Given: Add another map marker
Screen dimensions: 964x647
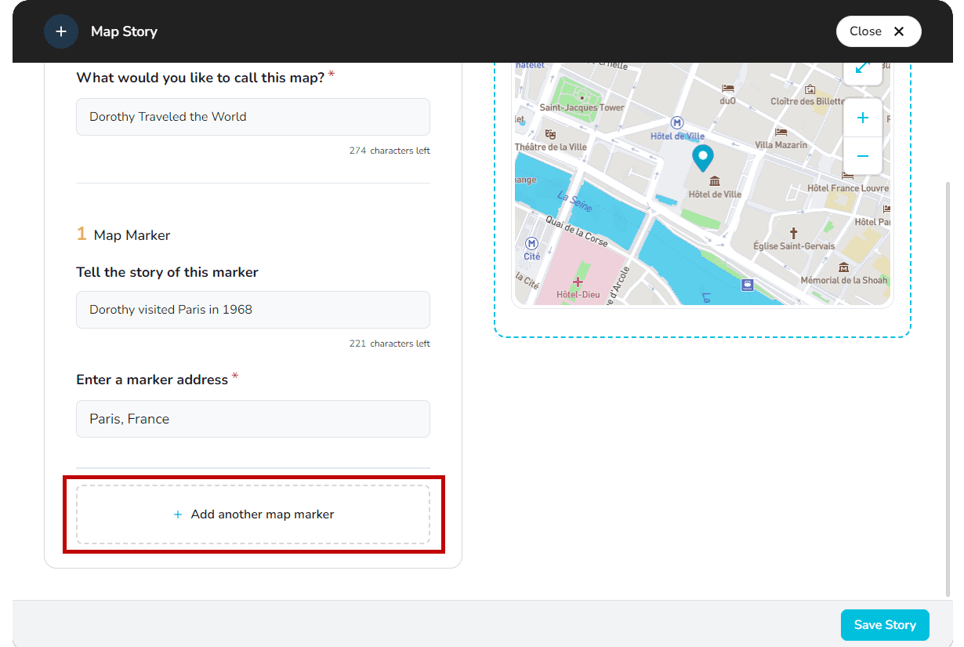Looking at the screenshot, I should tap(253, 514).
